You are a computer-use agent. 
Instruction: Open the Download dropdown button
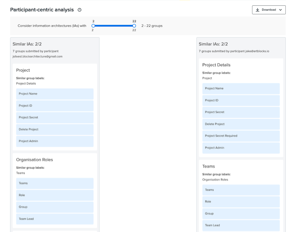tap(269, 10)
